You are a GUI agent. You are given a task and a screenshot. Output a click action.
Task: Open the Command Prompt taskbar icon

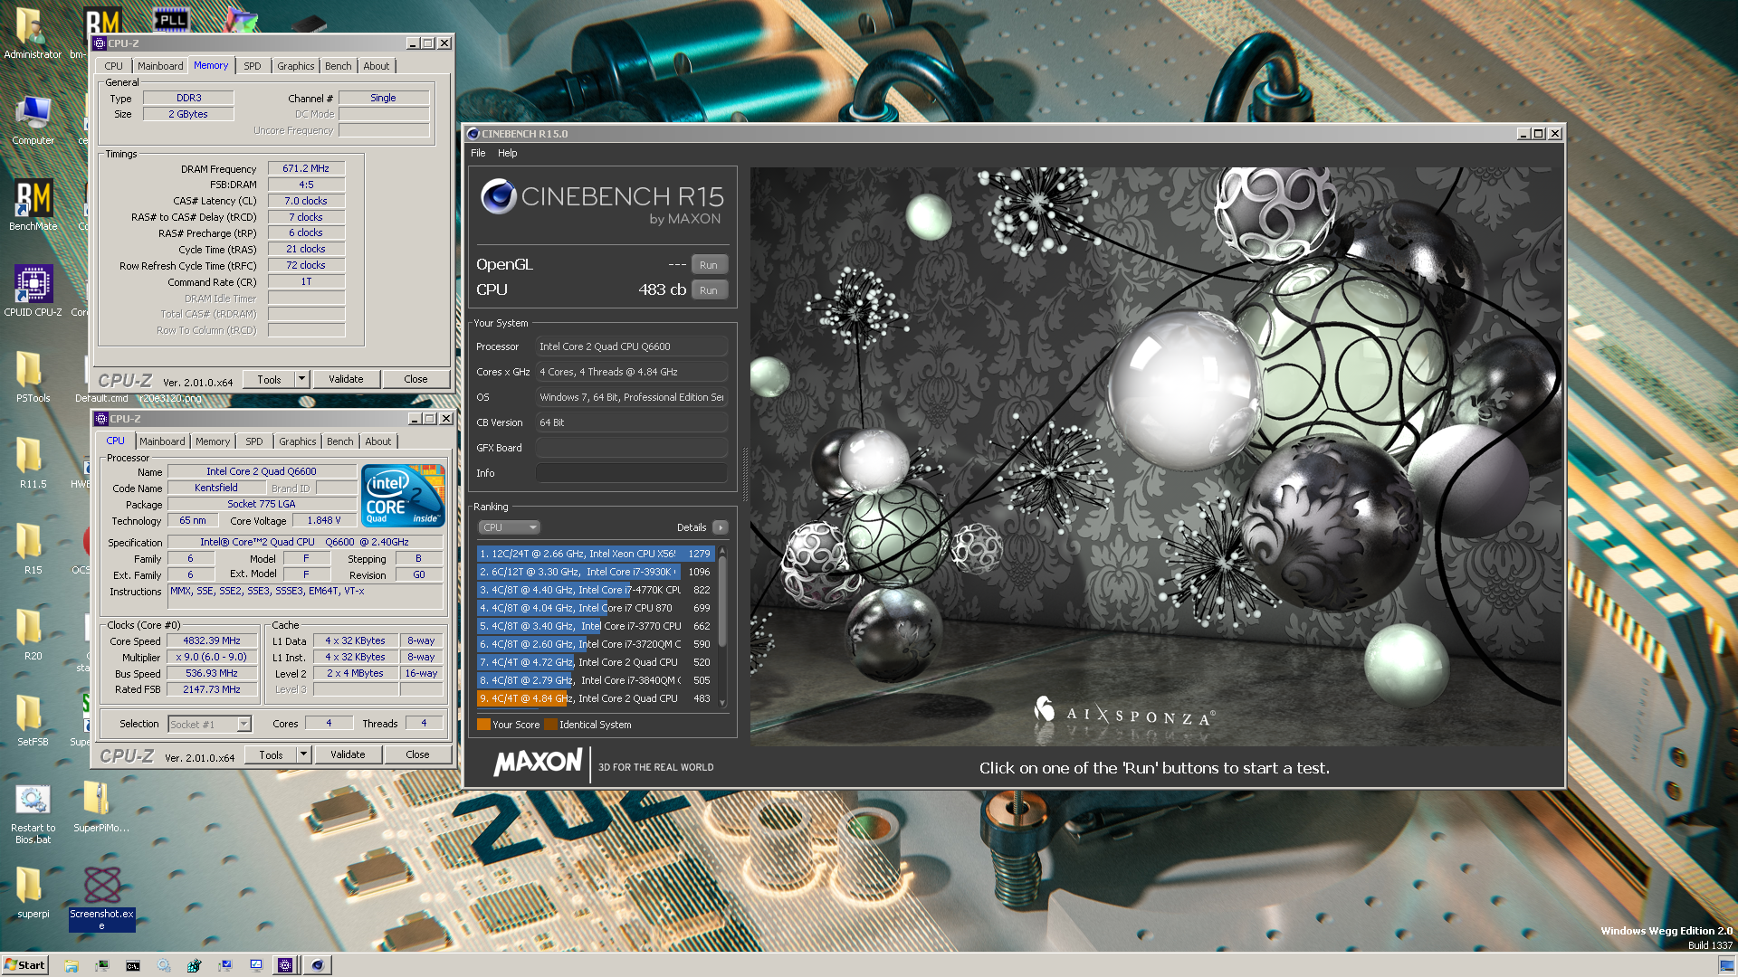[133, 965]
